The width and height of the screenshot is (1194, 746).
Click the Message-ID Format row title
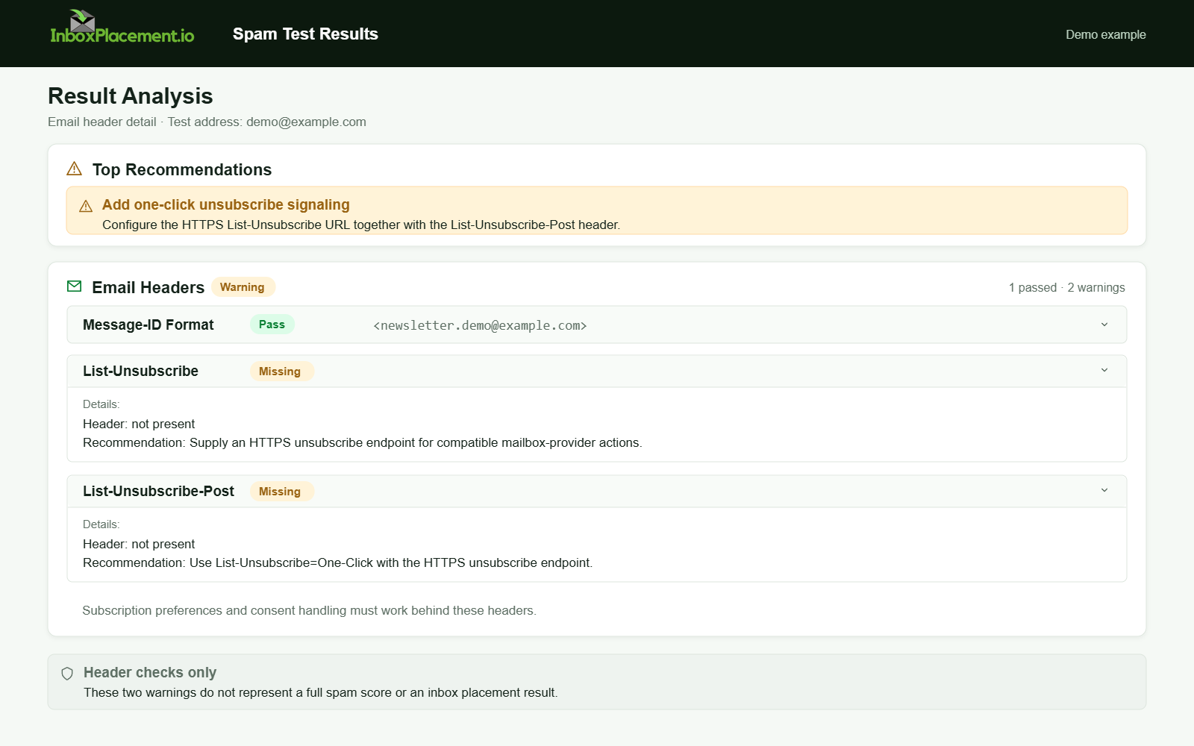click(148, 325)
